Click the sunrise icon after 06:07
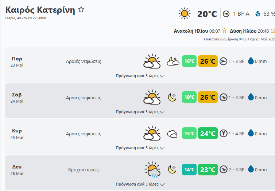Image resolution: width=275 pixels, height=191 pixels. click(225, 31)
